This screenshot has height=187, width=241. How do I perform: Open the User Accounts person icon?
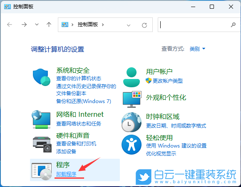pyautogui.click(x=132, y=77)
